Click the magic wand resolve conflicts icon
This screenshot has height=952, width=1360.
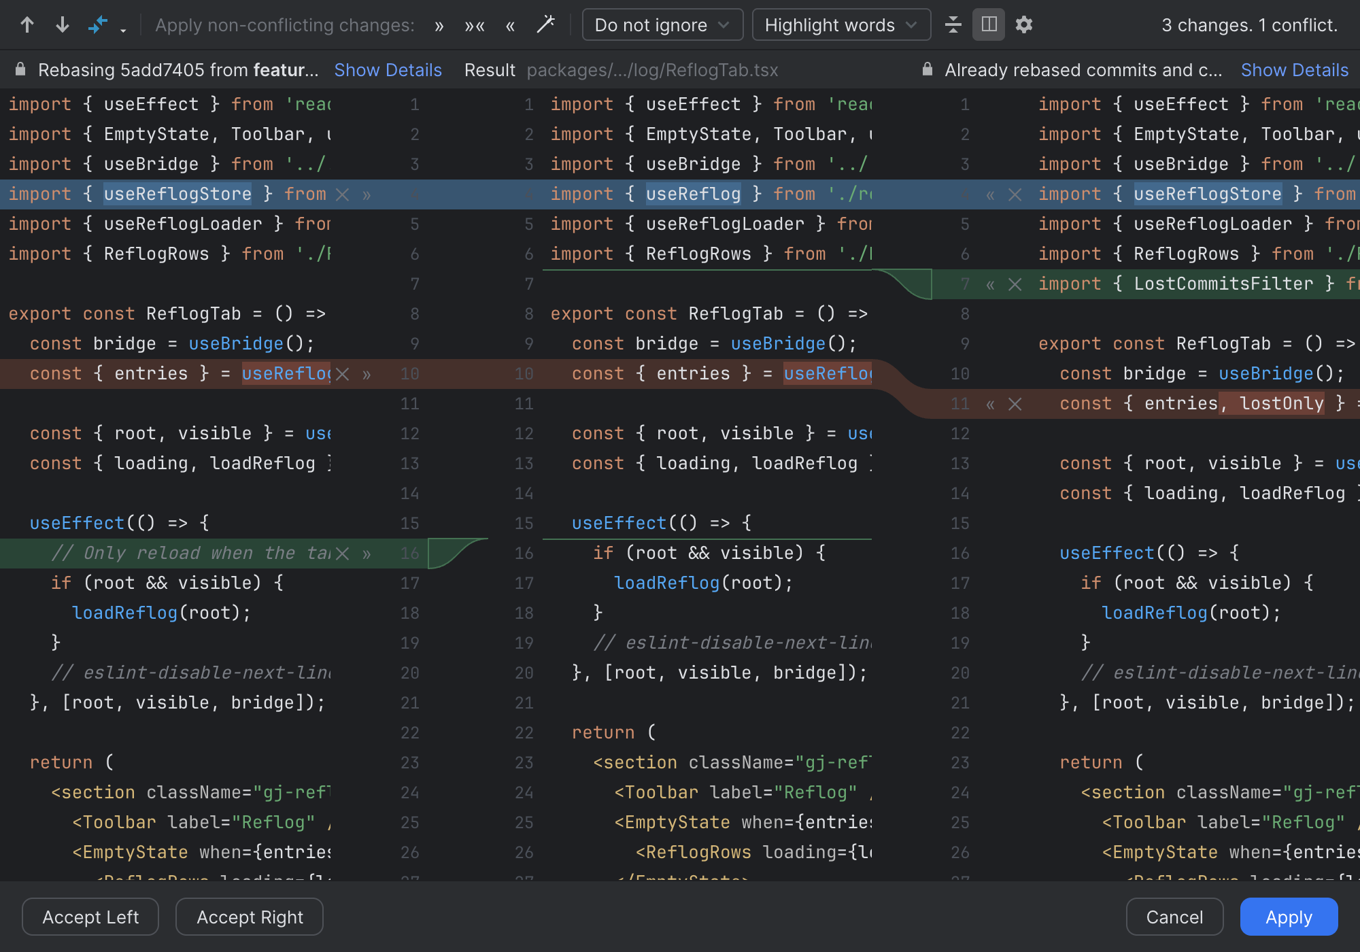545,25
